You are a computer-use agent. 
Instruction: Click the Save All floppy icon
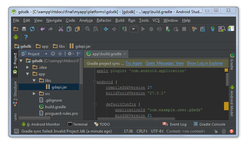[24, 29]
